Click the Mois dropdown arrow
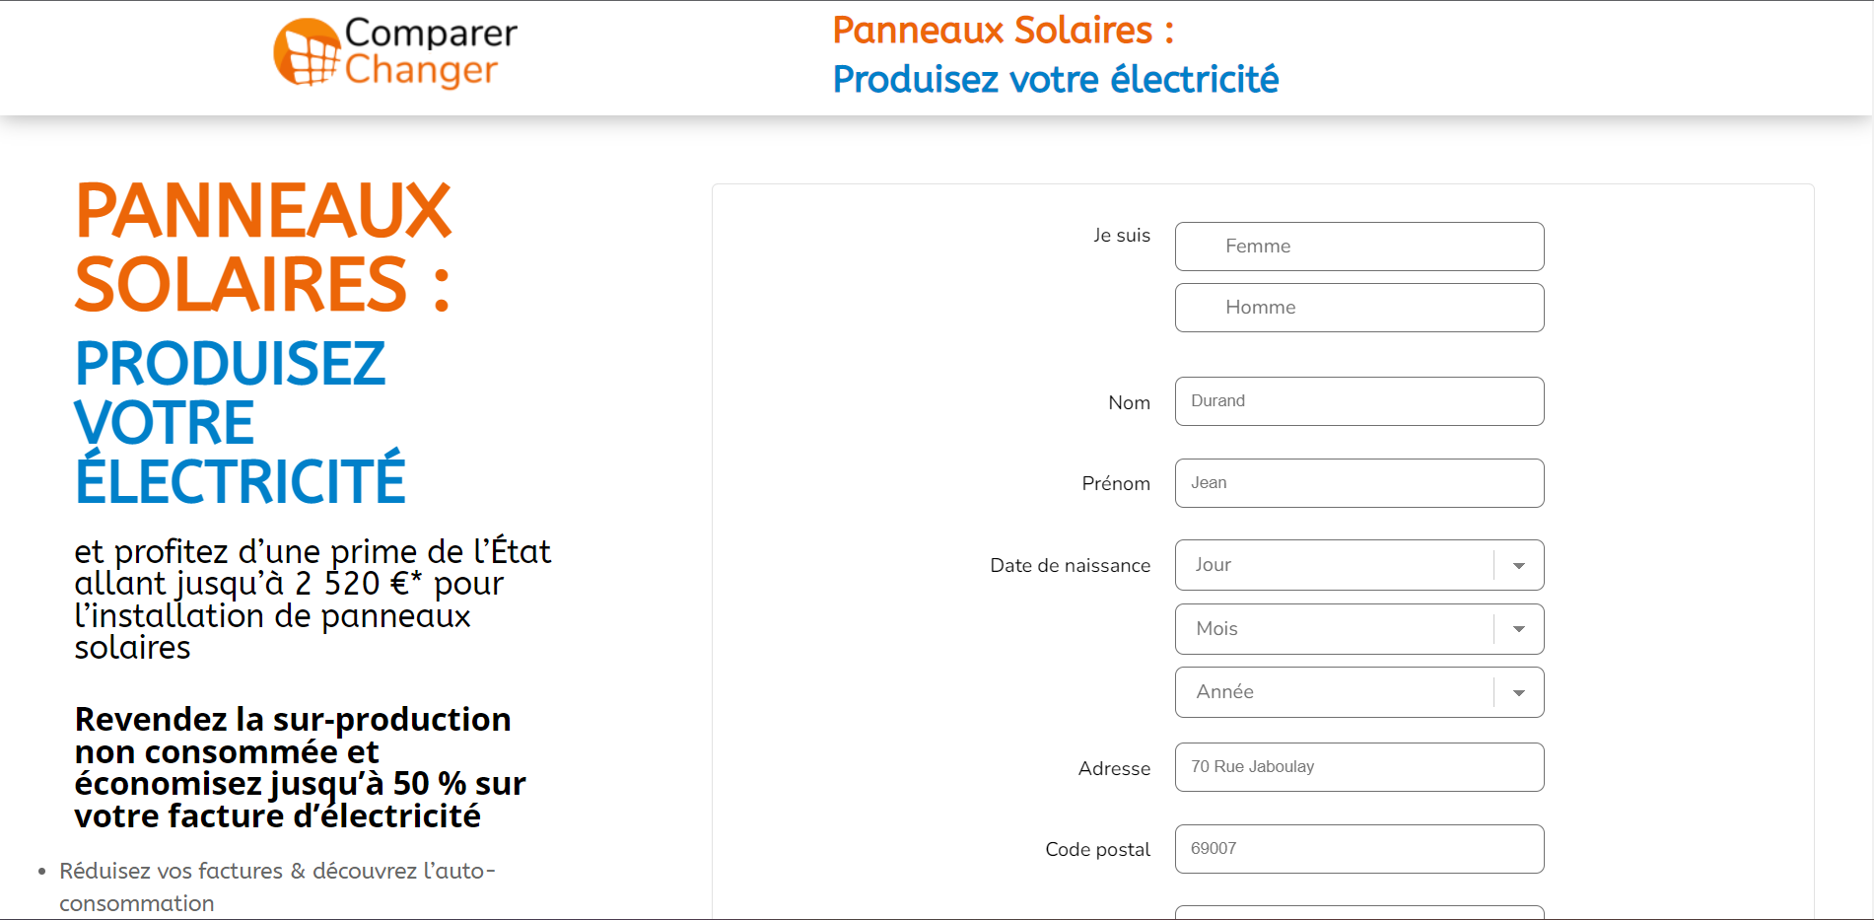 pos(1519,629)
